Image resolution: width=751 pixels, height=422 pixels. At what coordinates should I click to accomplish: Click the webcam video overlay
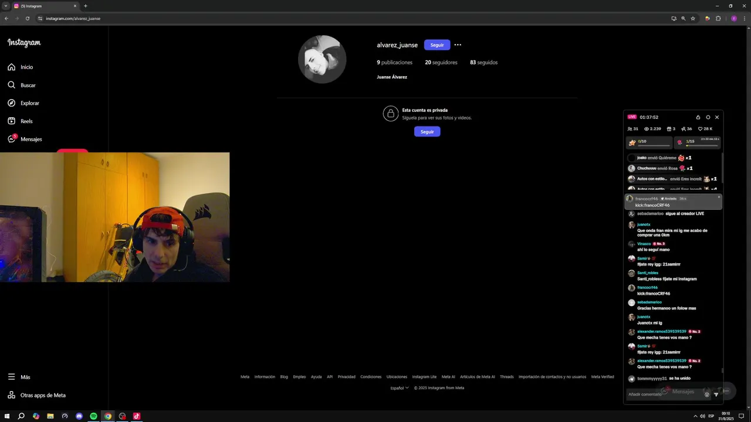pos(114,217)
